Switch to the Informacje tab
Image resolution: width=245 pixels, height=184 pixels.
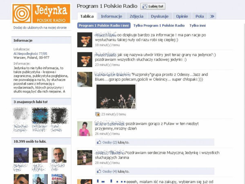click(x=111, y=16)
